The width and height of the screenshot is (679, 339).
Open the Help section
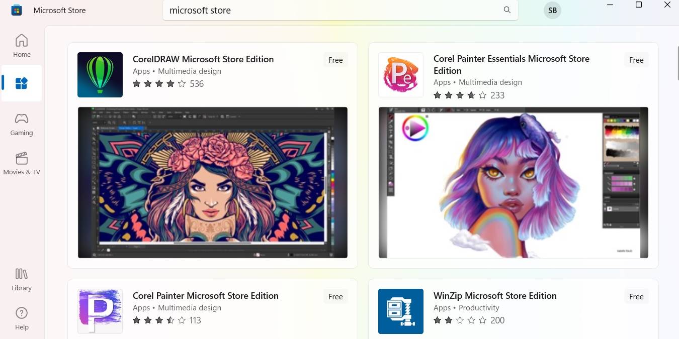tap(21, 317)
